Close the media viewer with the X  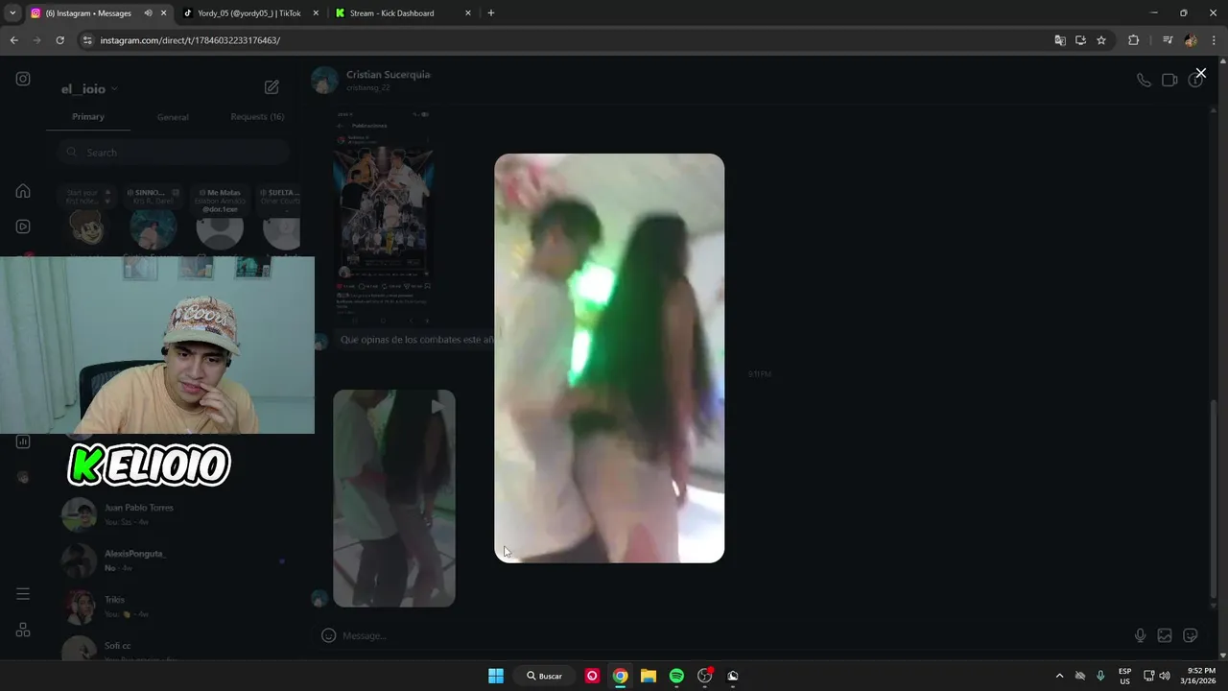[x=1200, y=73]
